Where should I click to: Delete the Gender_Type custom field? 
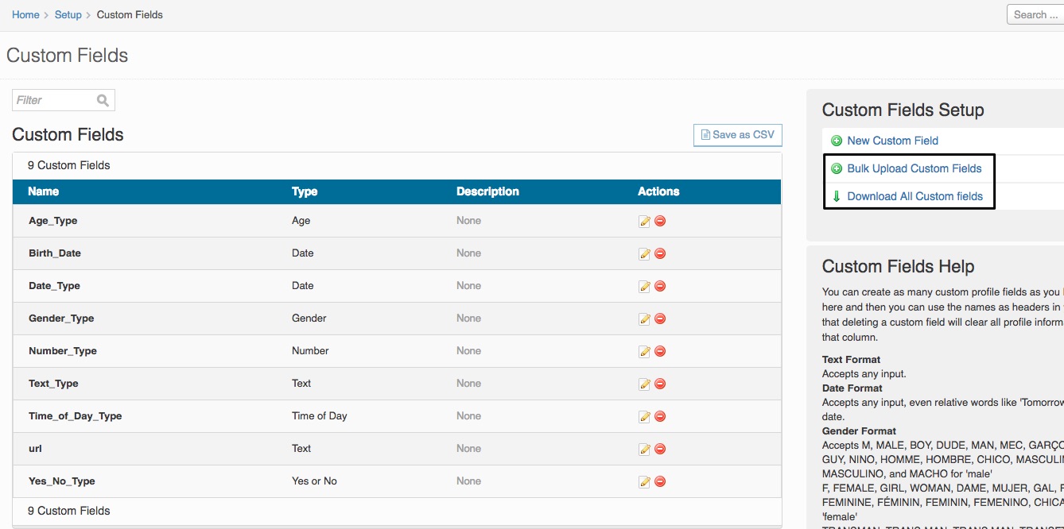tap(660, 319)
